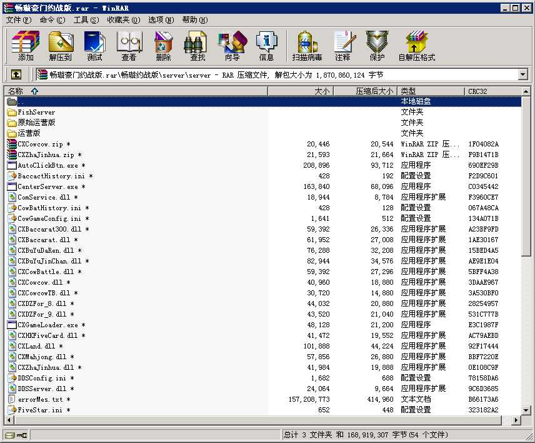The image size is (535, 443).
Task: Select the errorMes.txt file icon
Action: (x=12, y=399)
